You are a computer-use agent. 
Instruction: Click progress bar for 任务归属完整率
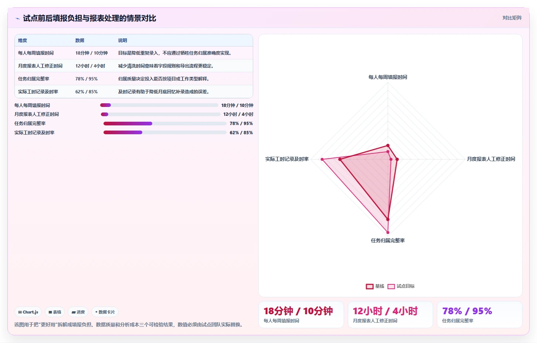pyautogui.click(x=165, y=124)
